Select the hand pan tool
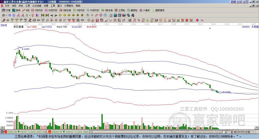This screenshot has height=139, width=259. 88,15
